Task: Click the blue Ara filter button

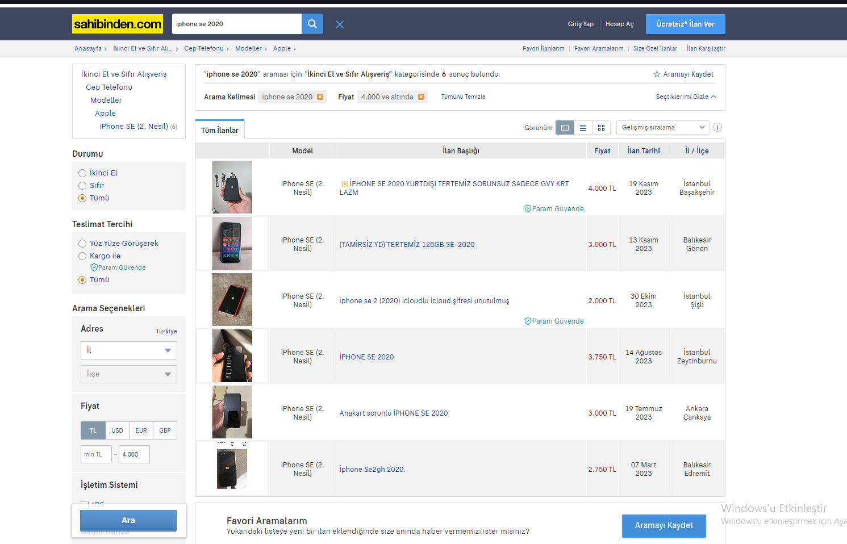Action: coord(128,520)
